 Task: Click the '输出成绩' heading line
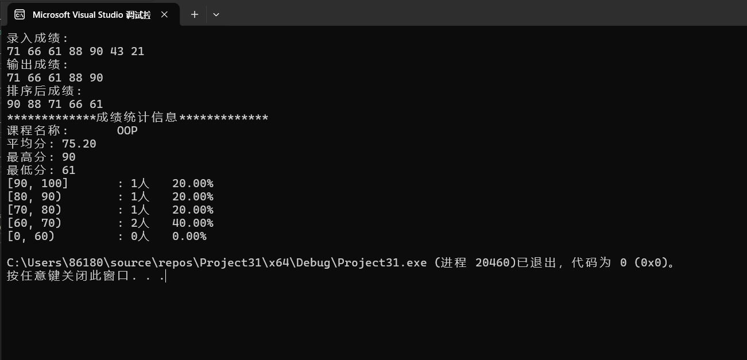38,65
